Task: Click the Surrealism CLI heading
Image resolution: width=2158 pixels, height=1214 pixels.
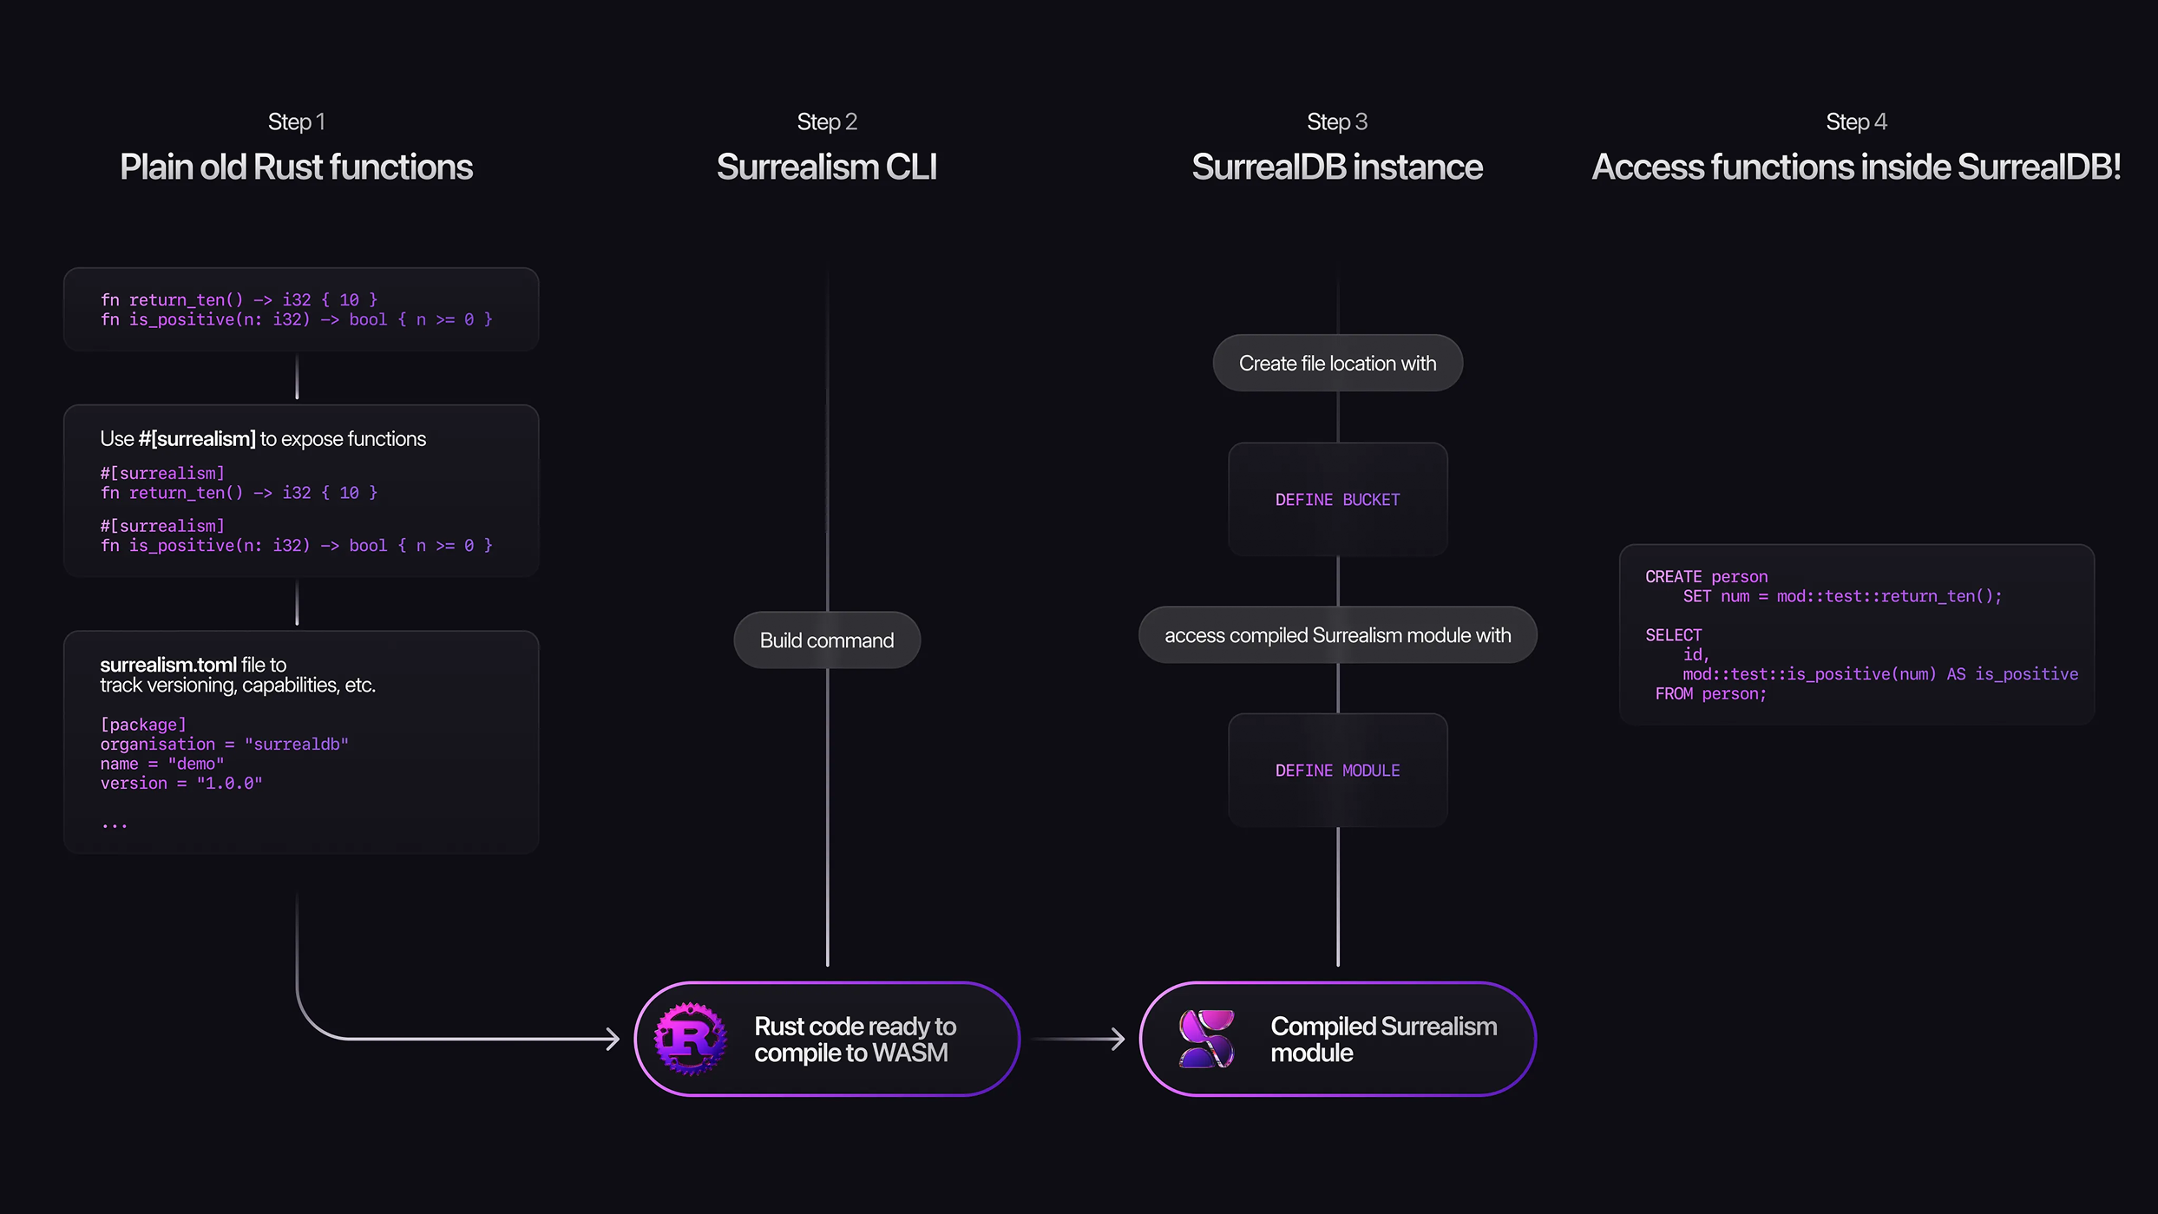Action: point(827,167)
